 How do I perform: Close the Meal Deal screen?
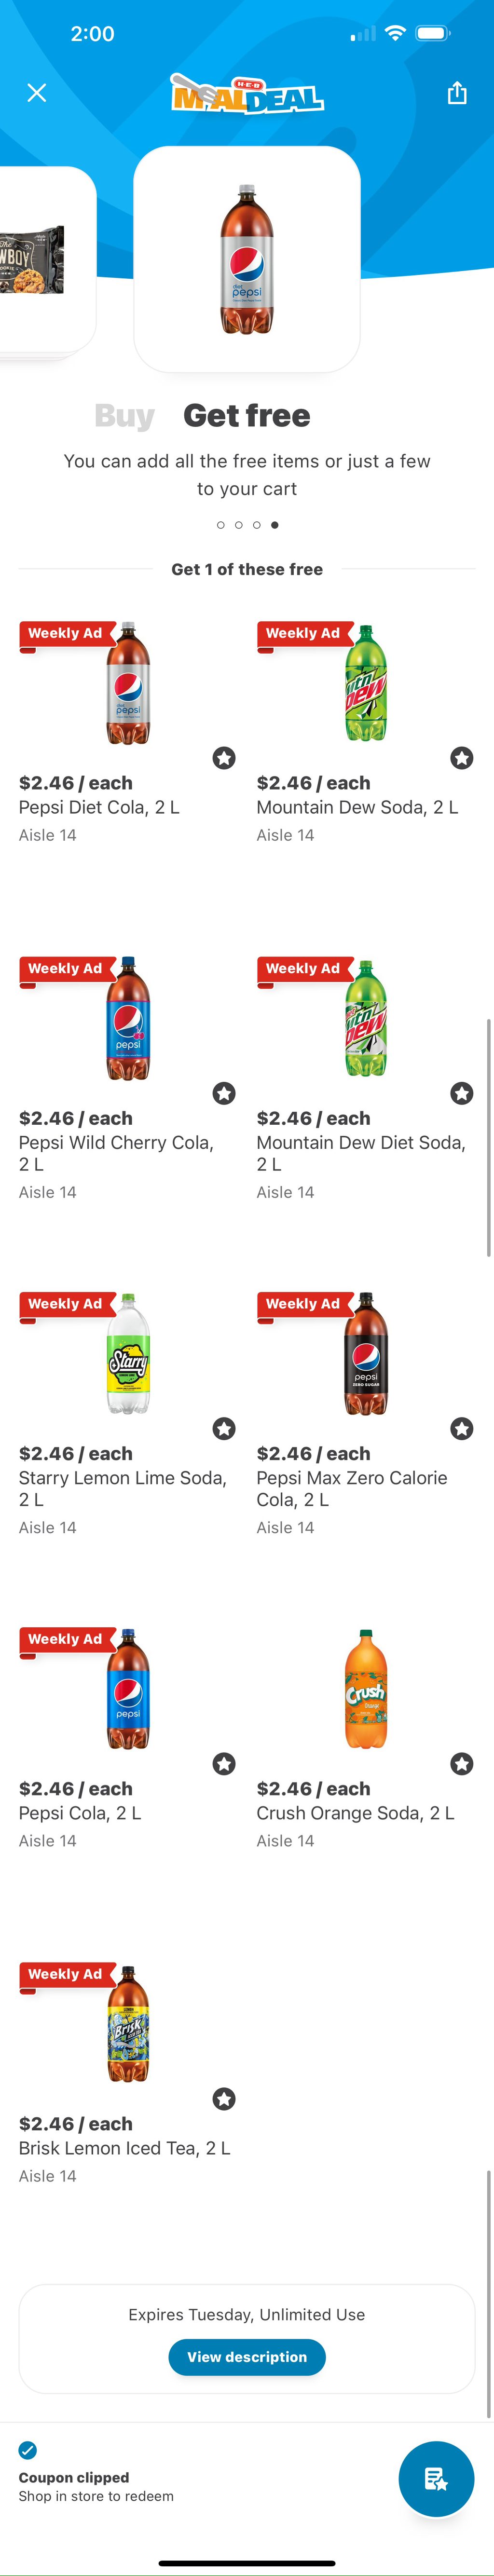coord(37,93)
